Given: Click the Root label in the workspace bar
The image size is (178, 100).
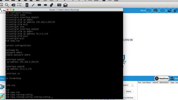Looking at the screenshot, I should (x=143, y=11).
